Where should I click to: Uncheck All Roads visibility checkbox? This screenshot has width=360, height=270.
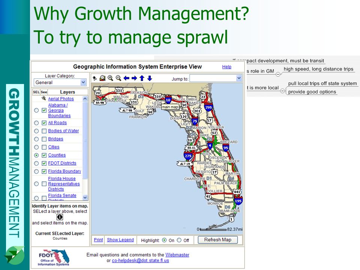[x=44, y=123]
